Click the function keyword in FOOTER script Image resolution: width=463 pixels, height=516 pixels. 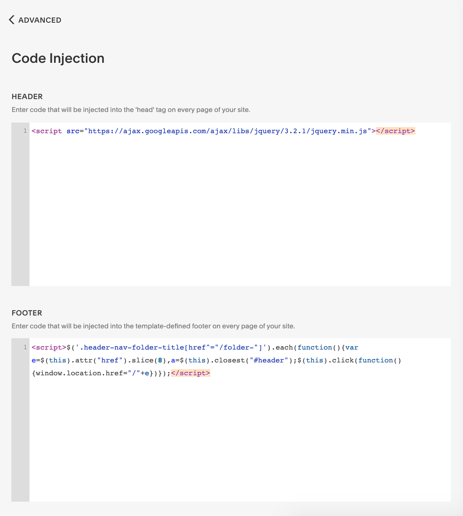tap(315, 347)
